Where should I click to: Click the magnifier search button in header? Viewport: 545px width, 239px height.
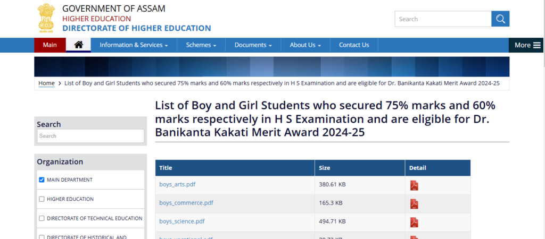[x=500, y=19]
